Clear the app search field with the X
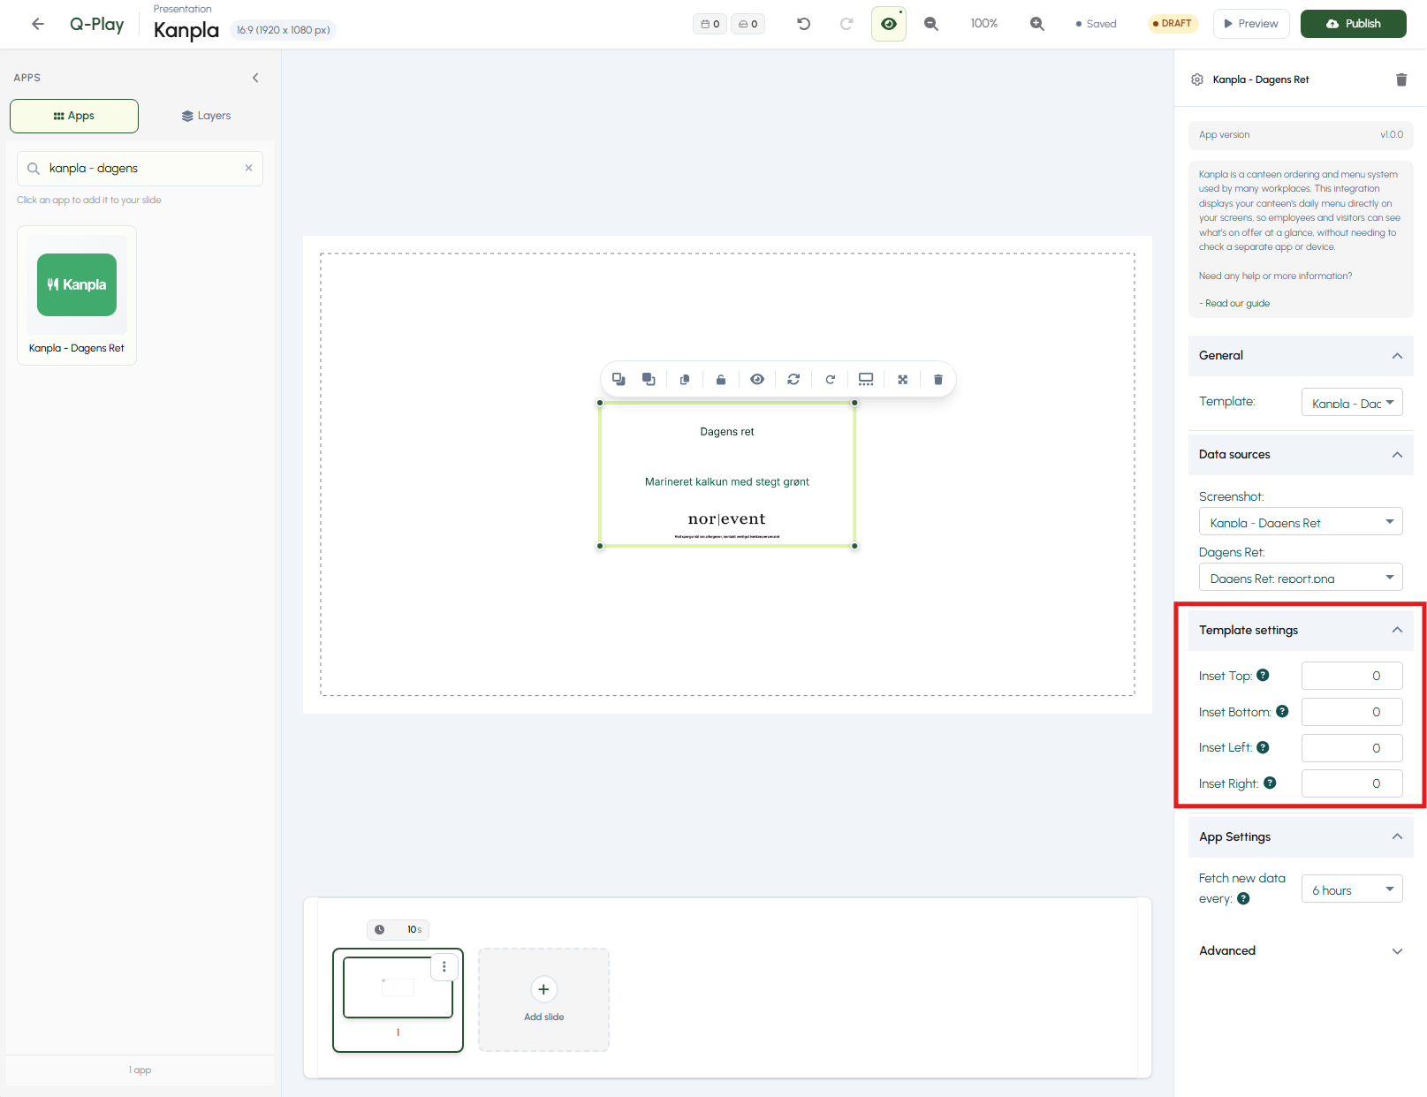Image resolution: width=1427 pixels, height=1097 pixels. (248, 168)
